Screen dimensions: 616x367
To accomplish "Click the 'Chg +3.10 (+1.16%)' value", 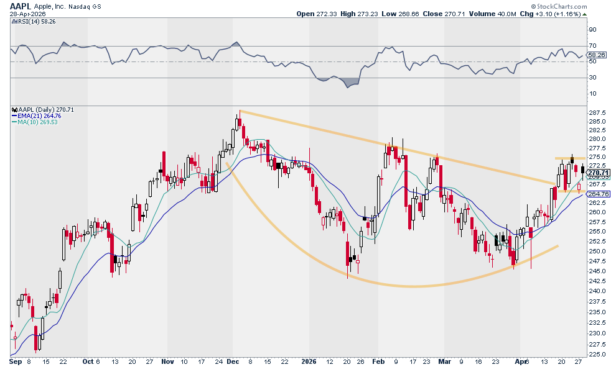I will (x=551, y=14).
